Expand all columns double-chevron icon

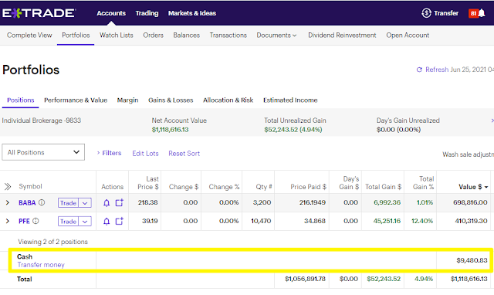(8, 187)
